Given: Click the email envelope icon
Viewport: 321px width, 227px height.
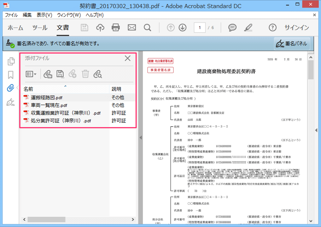Looking at the screenshot, I should pyautogui.click(x=132, y=28).
